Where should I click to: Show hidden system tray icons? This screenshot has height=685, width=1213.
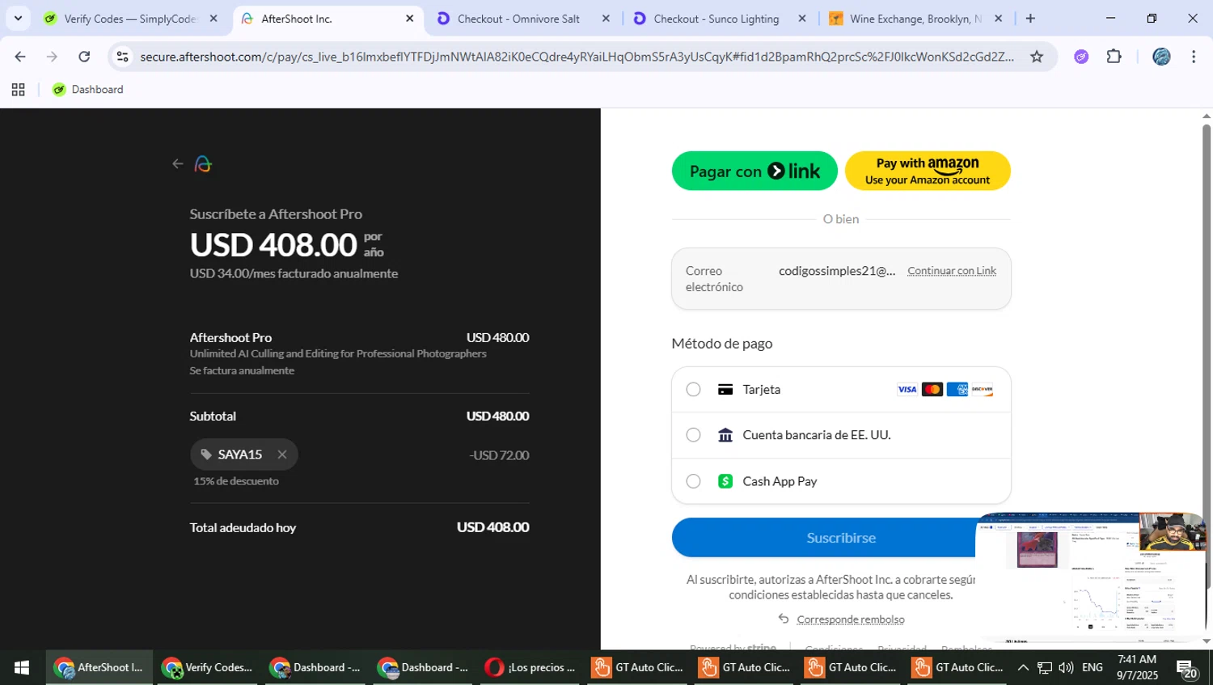pyautogui.click(x=1023, y=668)
